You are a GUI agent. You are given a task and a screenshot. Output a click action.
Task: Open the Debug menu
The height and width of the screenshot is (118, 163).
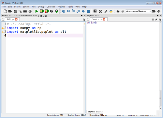[41, 7]
